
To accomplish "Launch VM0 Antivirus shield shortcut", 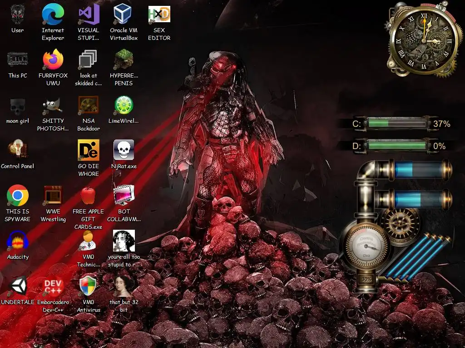I will (x=89, y=295).
